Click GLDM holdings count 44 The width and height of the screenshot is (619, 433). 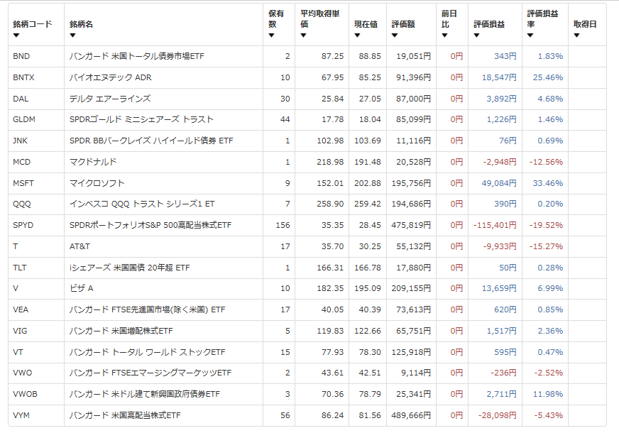[x=285, y=119]
